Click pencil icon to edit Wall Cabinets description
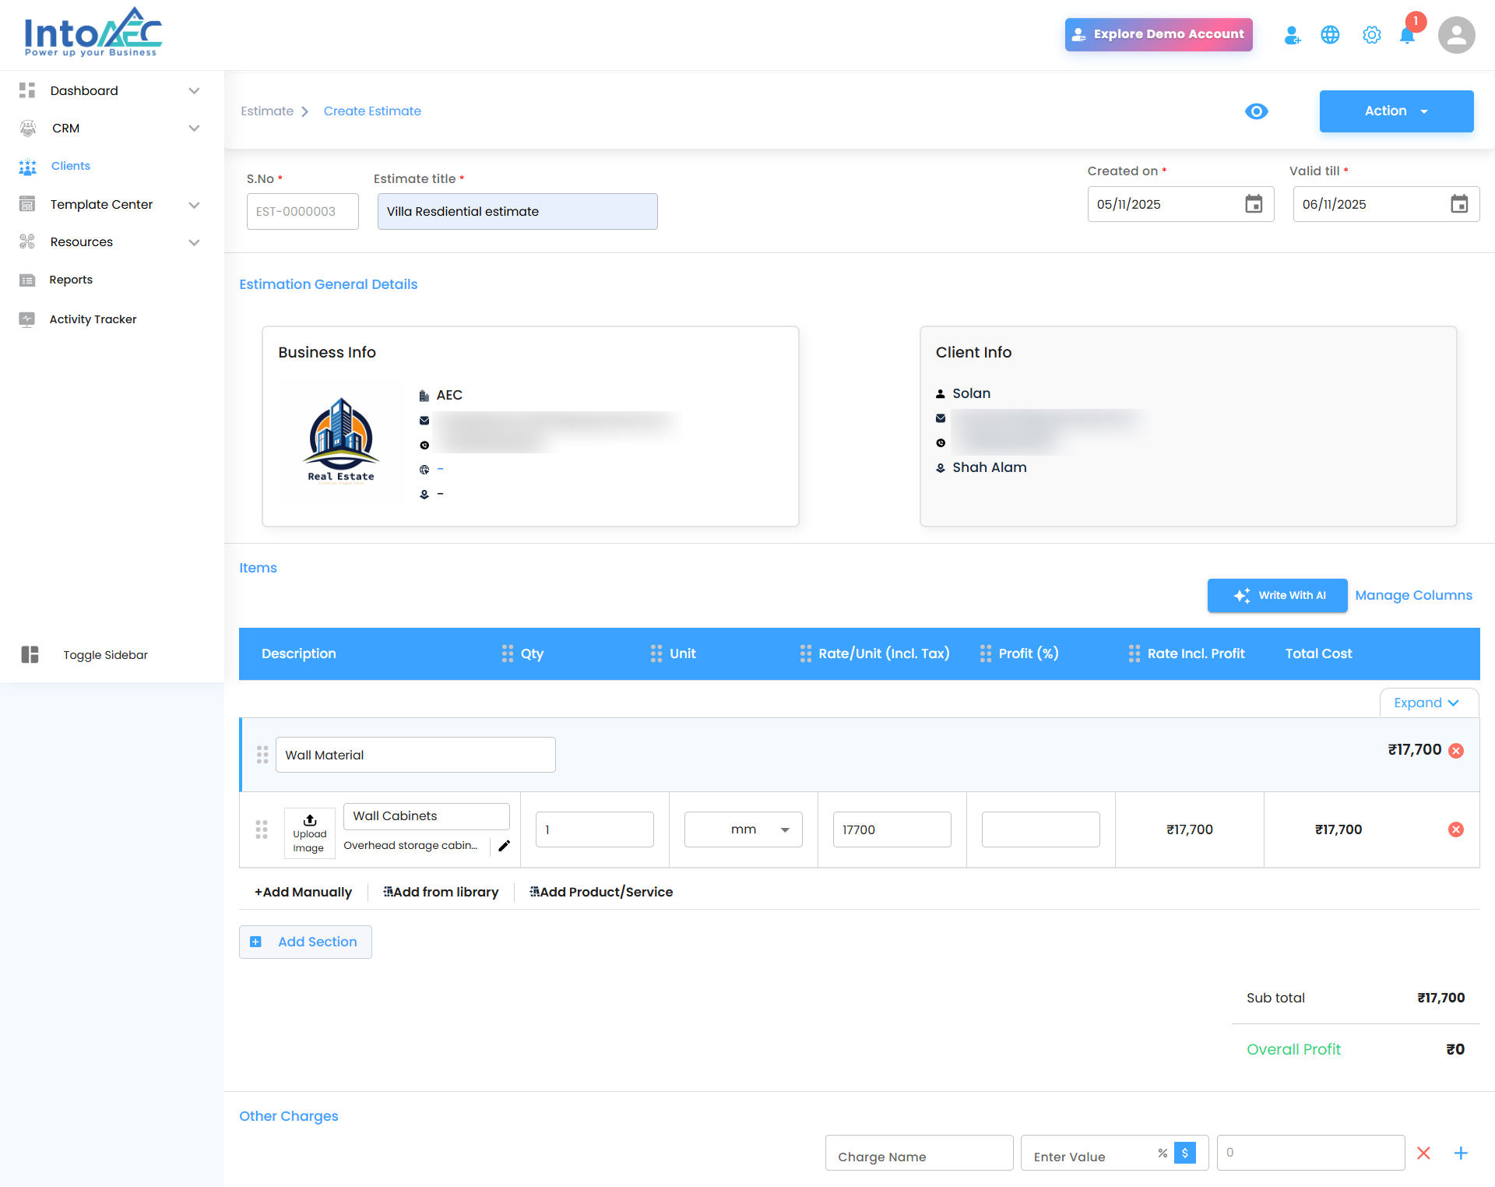 point(504,846)
